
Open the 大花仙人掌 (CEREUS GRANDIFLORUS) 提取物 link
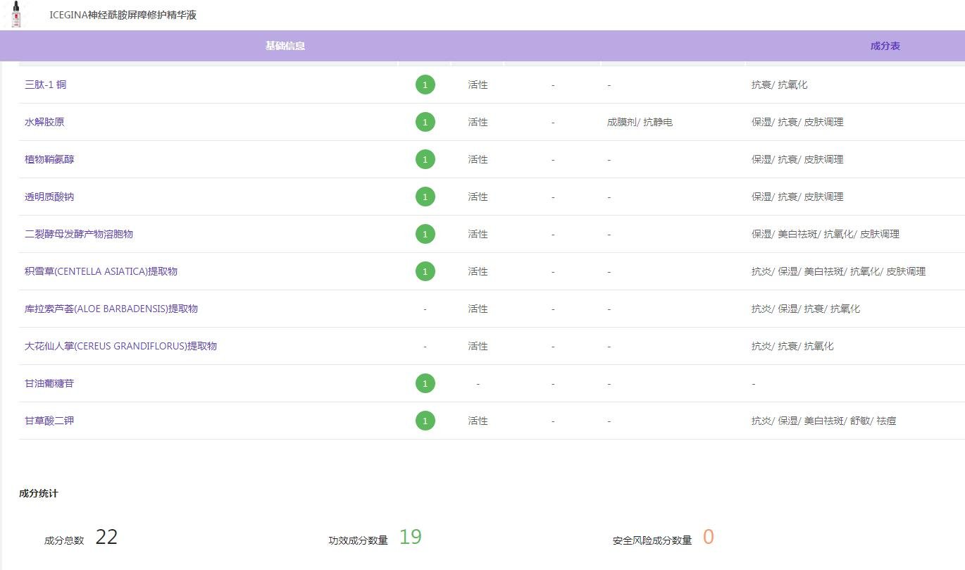point(120,346)
